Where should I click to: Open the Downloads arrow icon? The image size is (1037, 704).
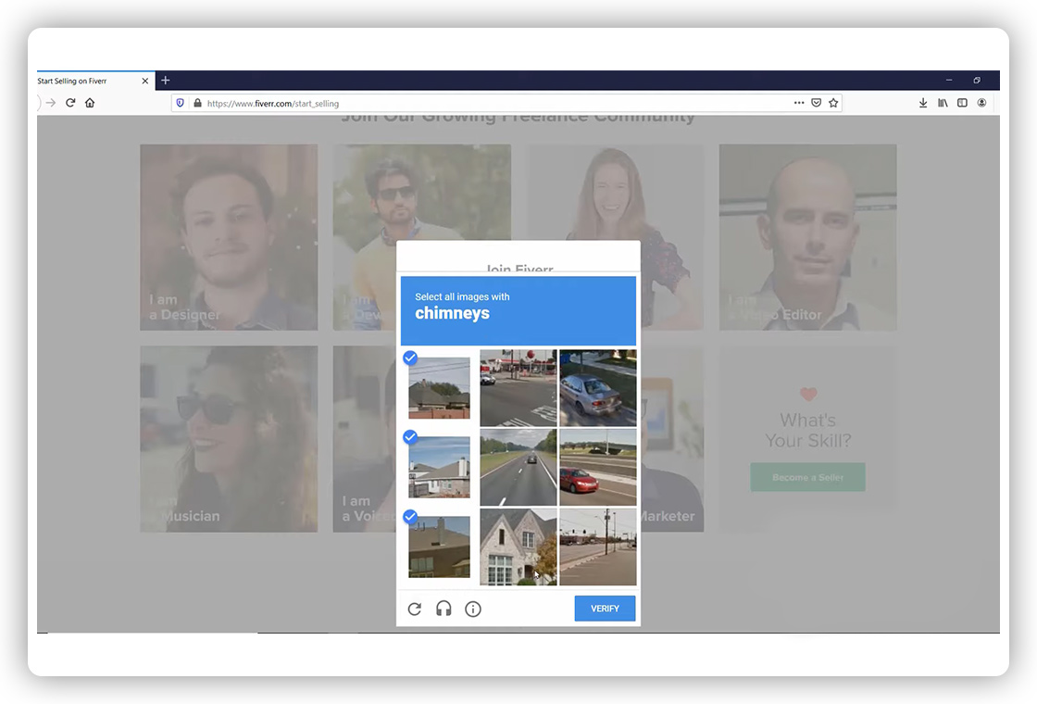(x=922, y=103)
